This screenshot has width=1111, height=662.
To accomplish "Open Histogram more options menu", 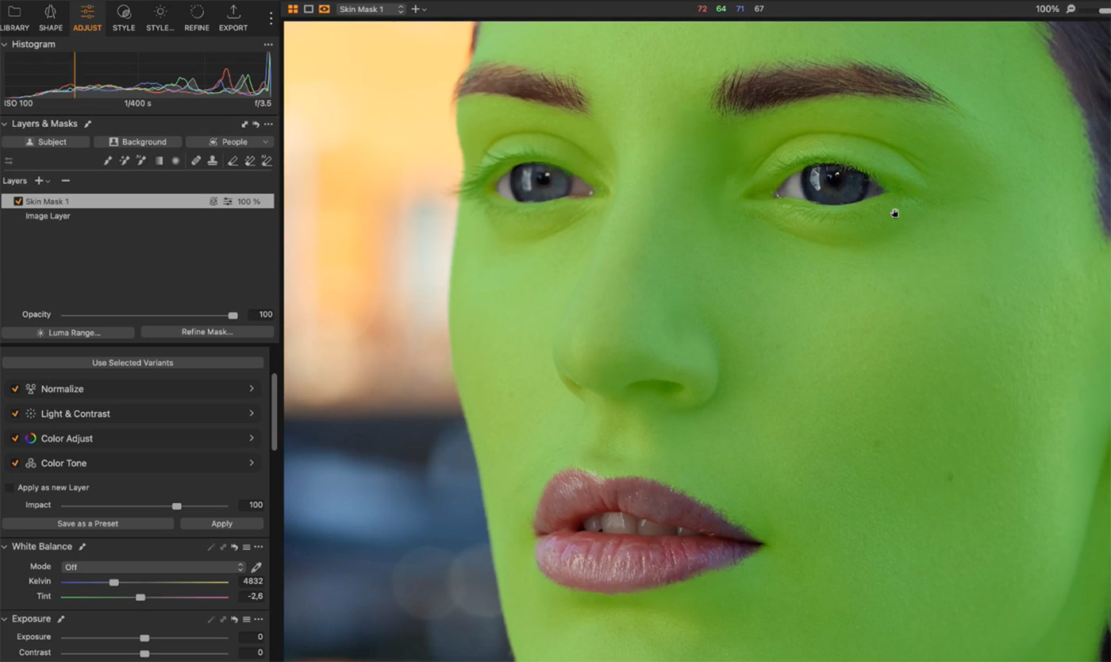I will tap(268, 44).
